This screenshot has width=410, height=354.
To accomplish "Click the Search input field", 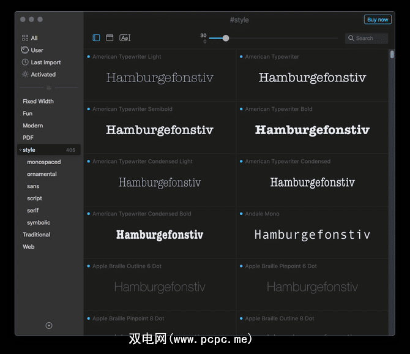I will pos(369,38).
